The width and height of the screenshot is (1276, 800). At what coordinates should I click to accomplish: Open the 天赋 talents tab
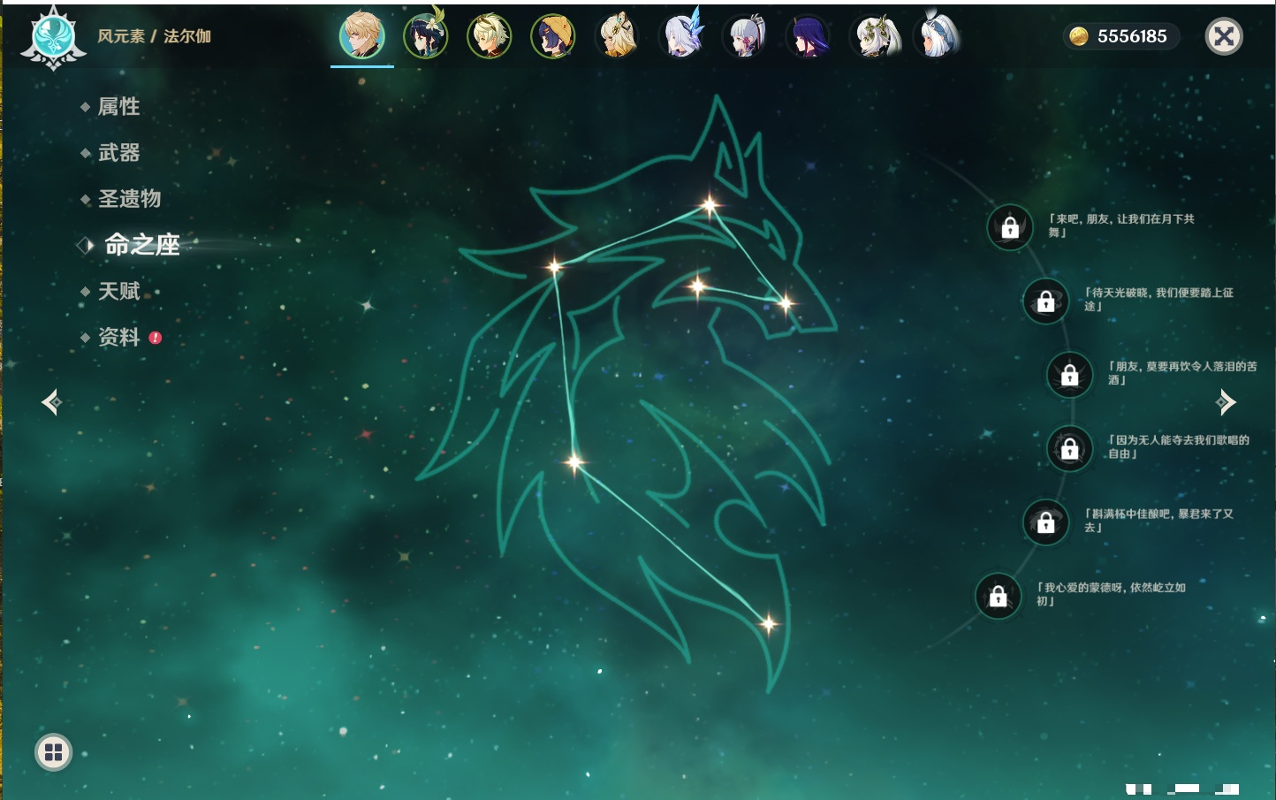118,291
